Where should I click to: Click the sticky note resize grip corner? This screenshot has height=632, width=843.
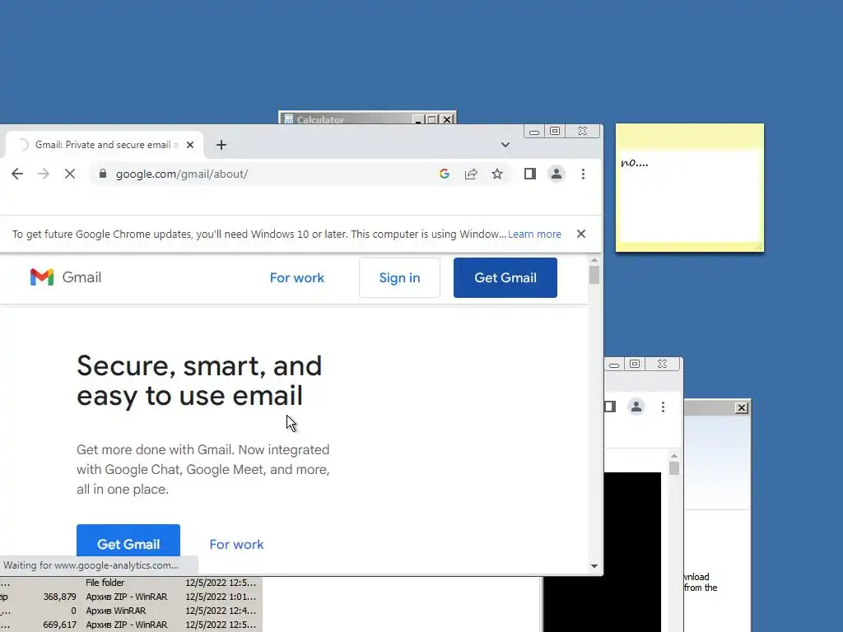pos(758,247)
